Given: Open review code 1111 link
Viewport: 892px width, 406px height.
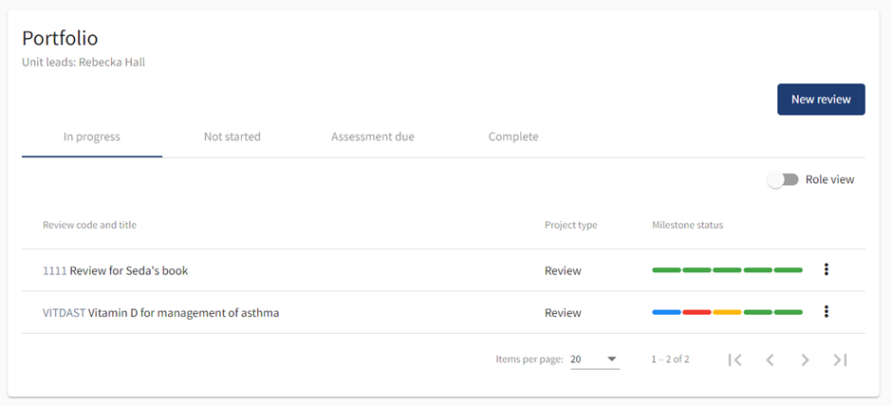Looking at the screenshot, I should click(54, 270).
